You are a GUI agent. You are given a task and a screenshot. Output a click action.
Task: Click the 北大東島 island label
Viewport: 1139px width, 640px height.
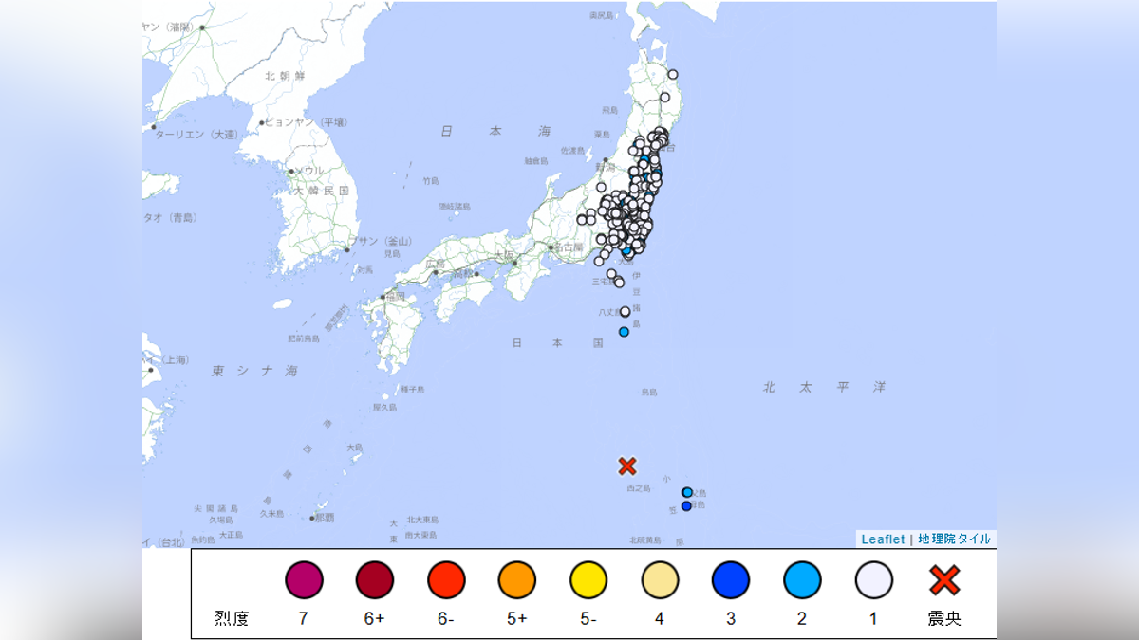click(x=422, y=520)
